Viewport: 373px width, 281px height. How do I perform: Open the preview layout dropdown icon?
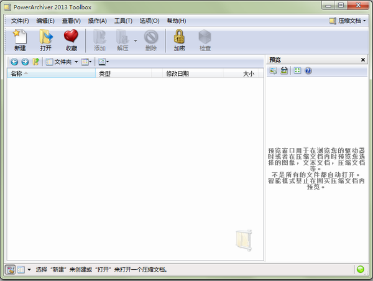pos(103,62)
